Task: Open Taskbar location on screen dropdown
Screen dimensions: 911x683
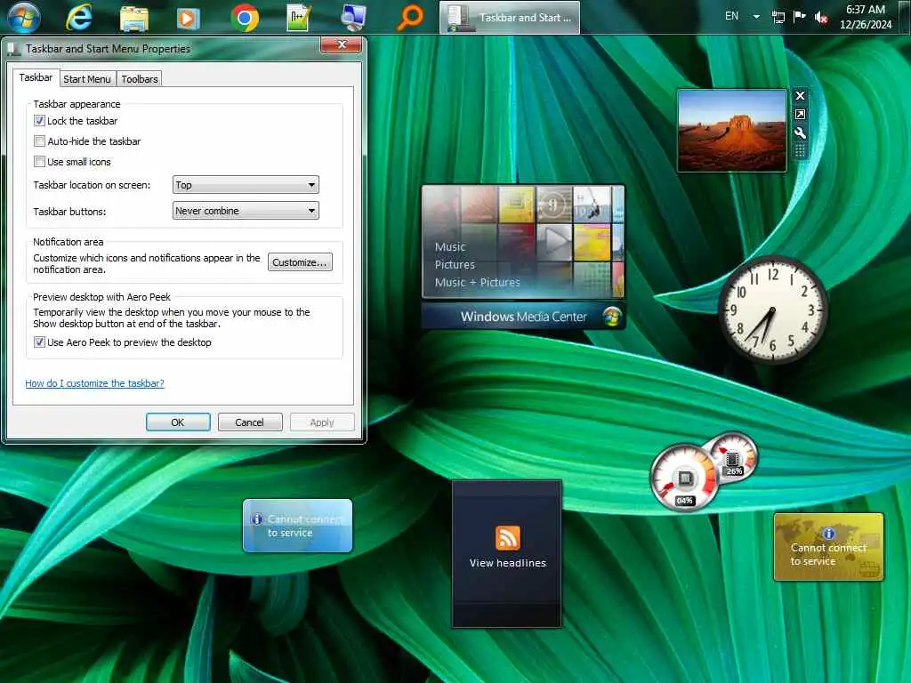Action: 246,185
